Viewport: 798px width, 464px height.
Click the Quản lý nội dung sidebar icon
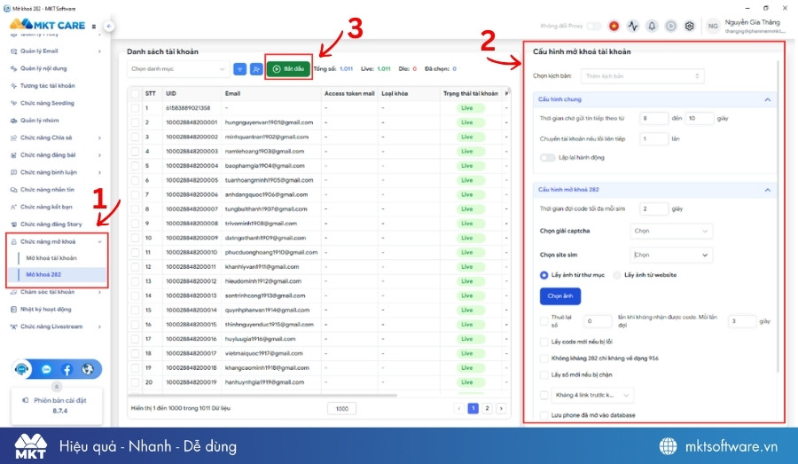click(13, 68)
